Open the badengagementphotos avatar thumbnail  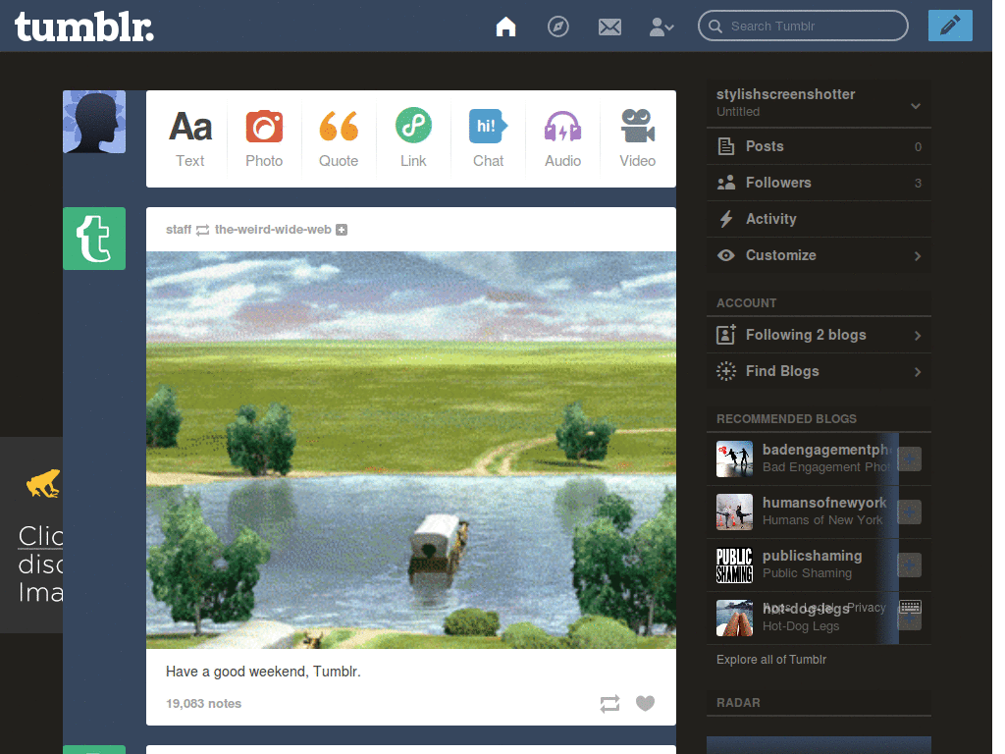734,459
